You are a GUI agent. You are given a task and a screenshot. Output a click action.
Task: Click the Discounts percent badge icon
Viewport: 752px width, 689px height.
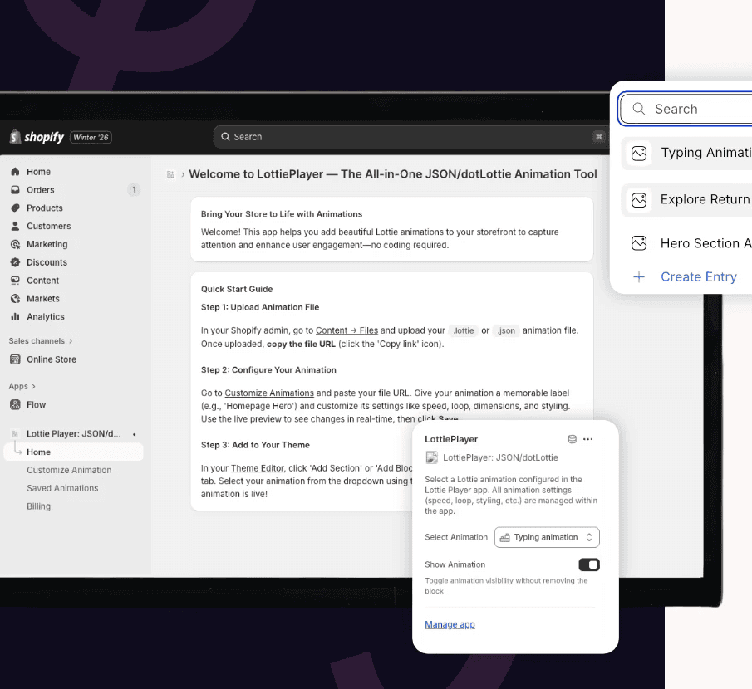[15, 262]
